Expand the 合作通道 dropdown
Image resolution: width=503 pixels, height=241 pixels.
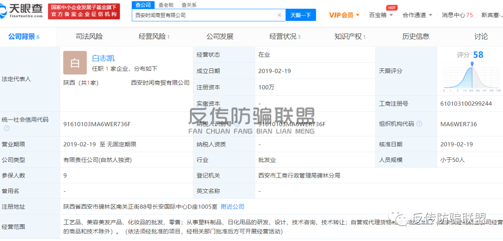[x=417, y=15]
